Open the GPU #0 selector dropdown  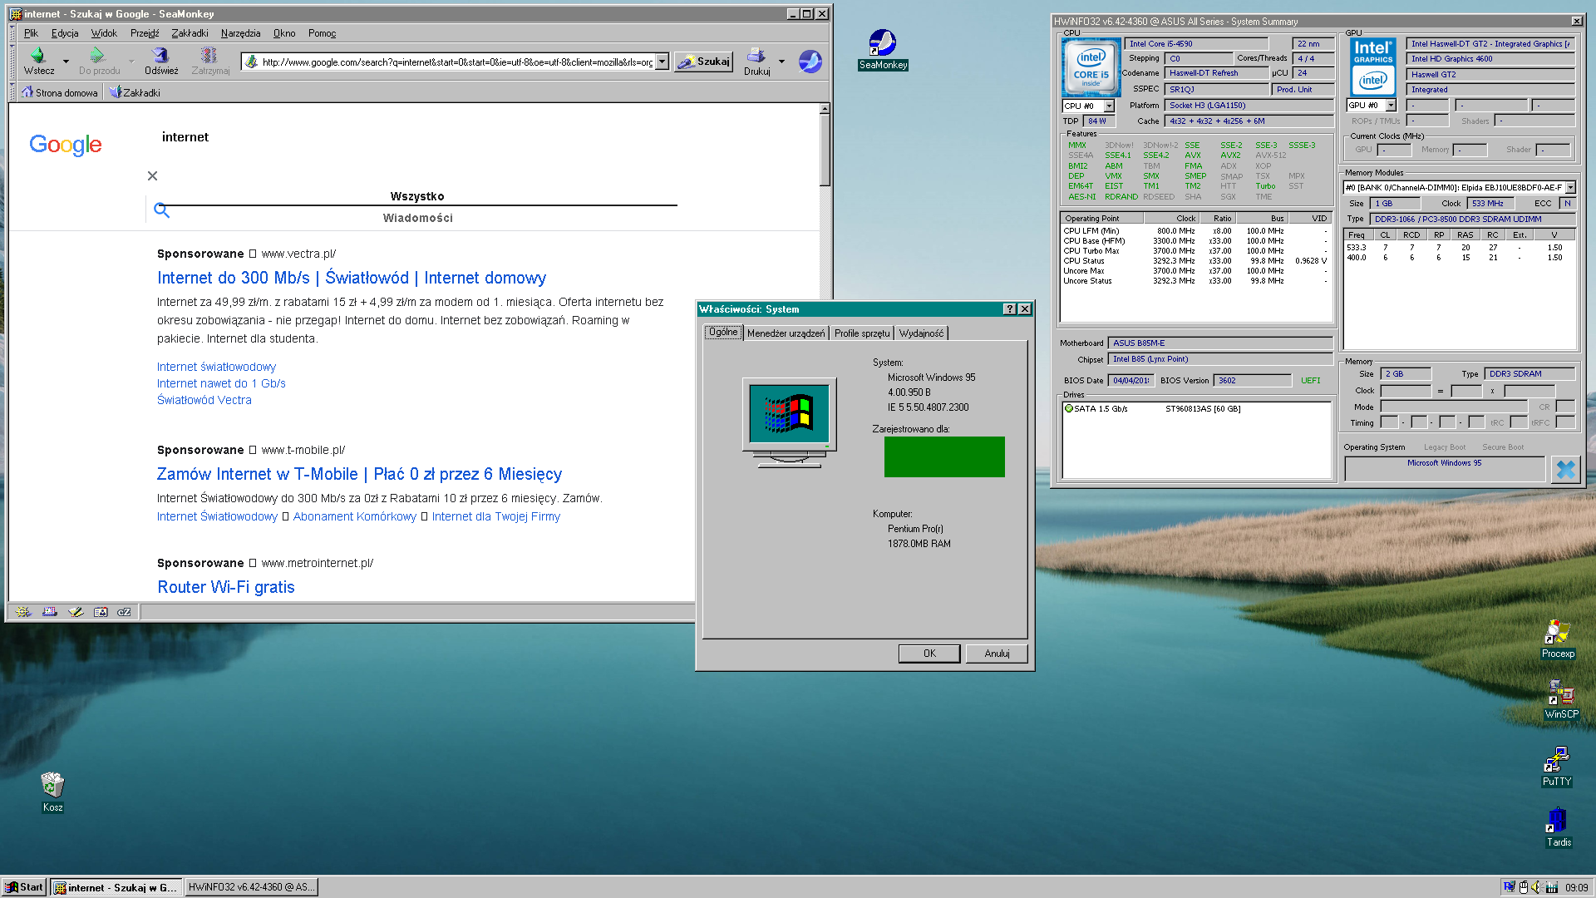(x=1390, y=106)
